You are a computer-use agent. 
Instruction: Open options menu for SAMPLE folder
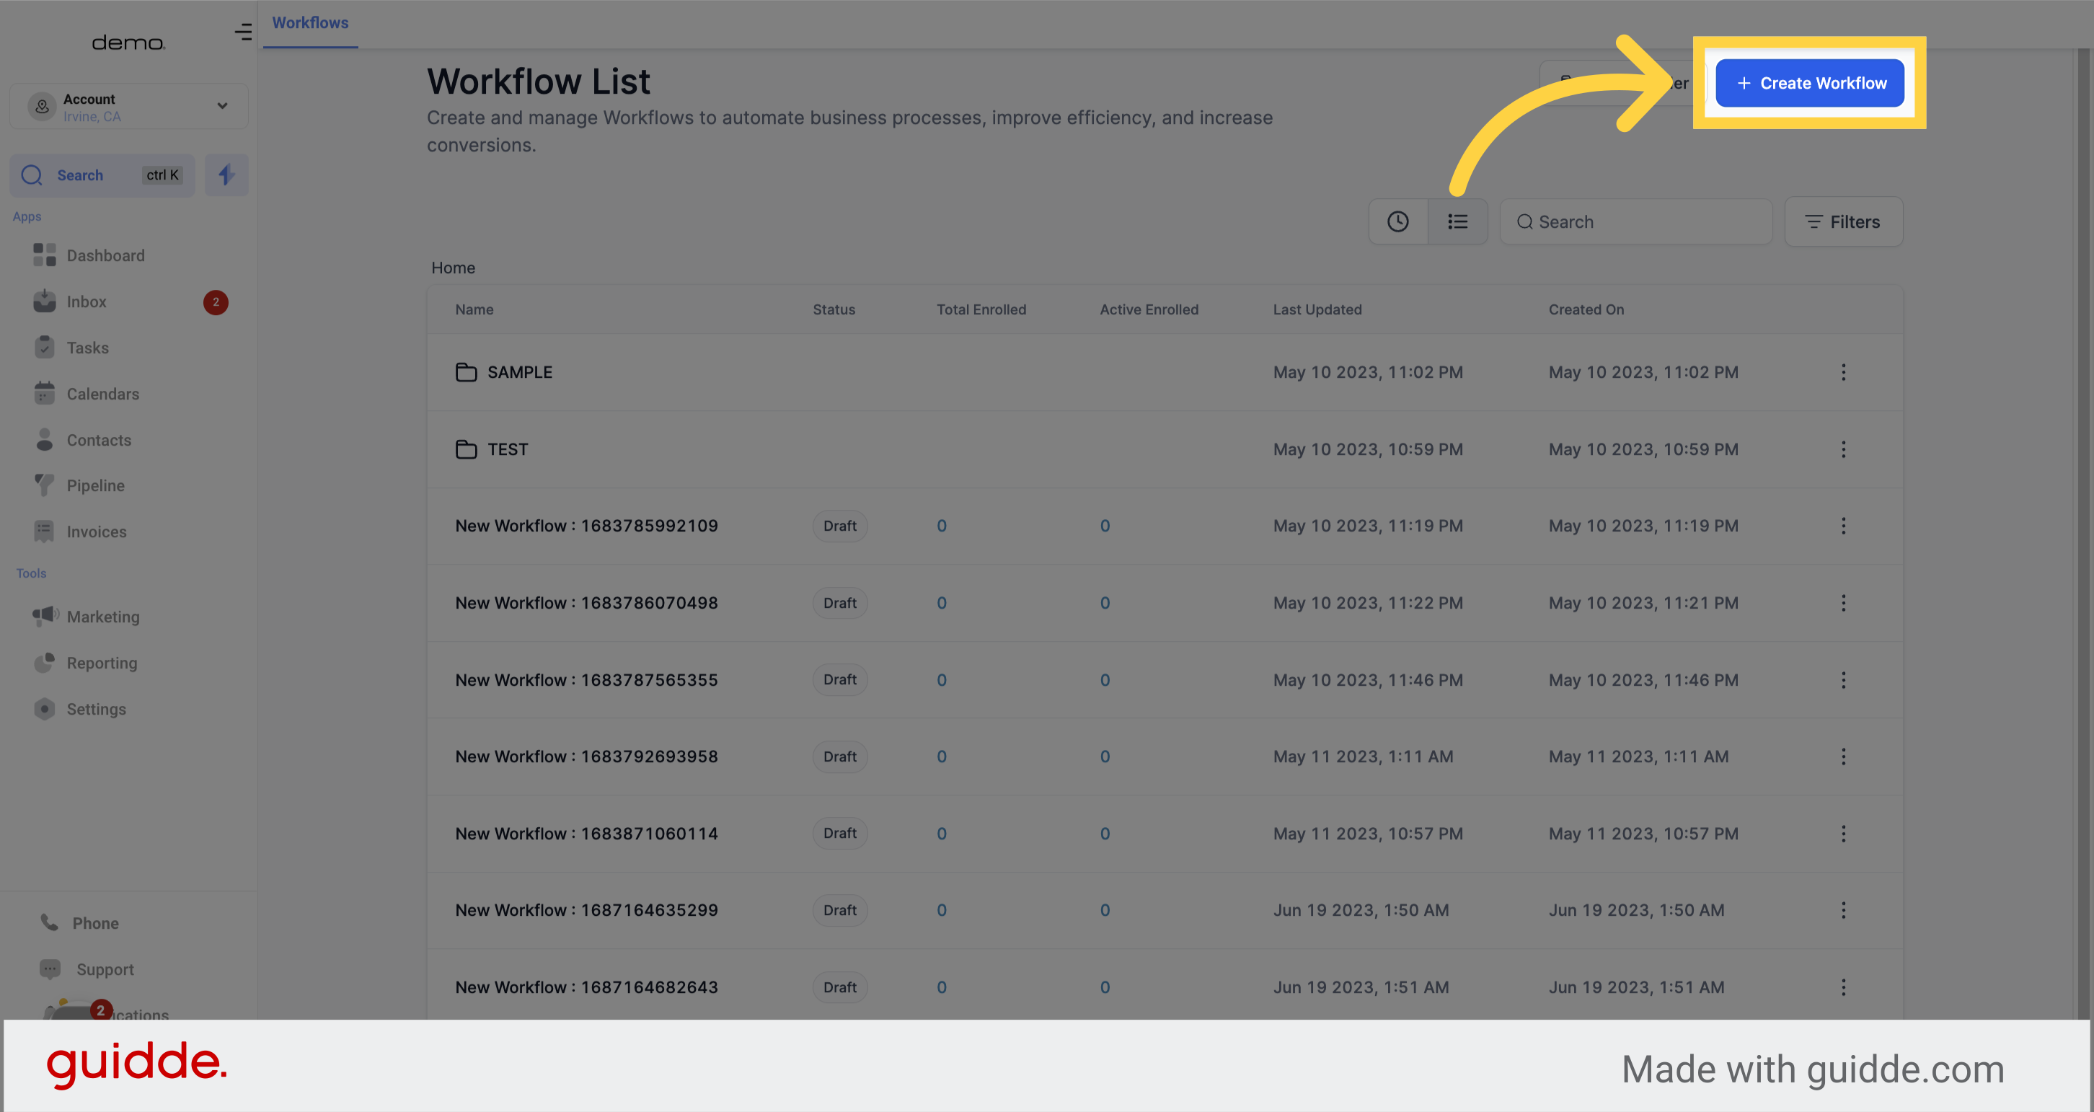[x=1844, y=371]
